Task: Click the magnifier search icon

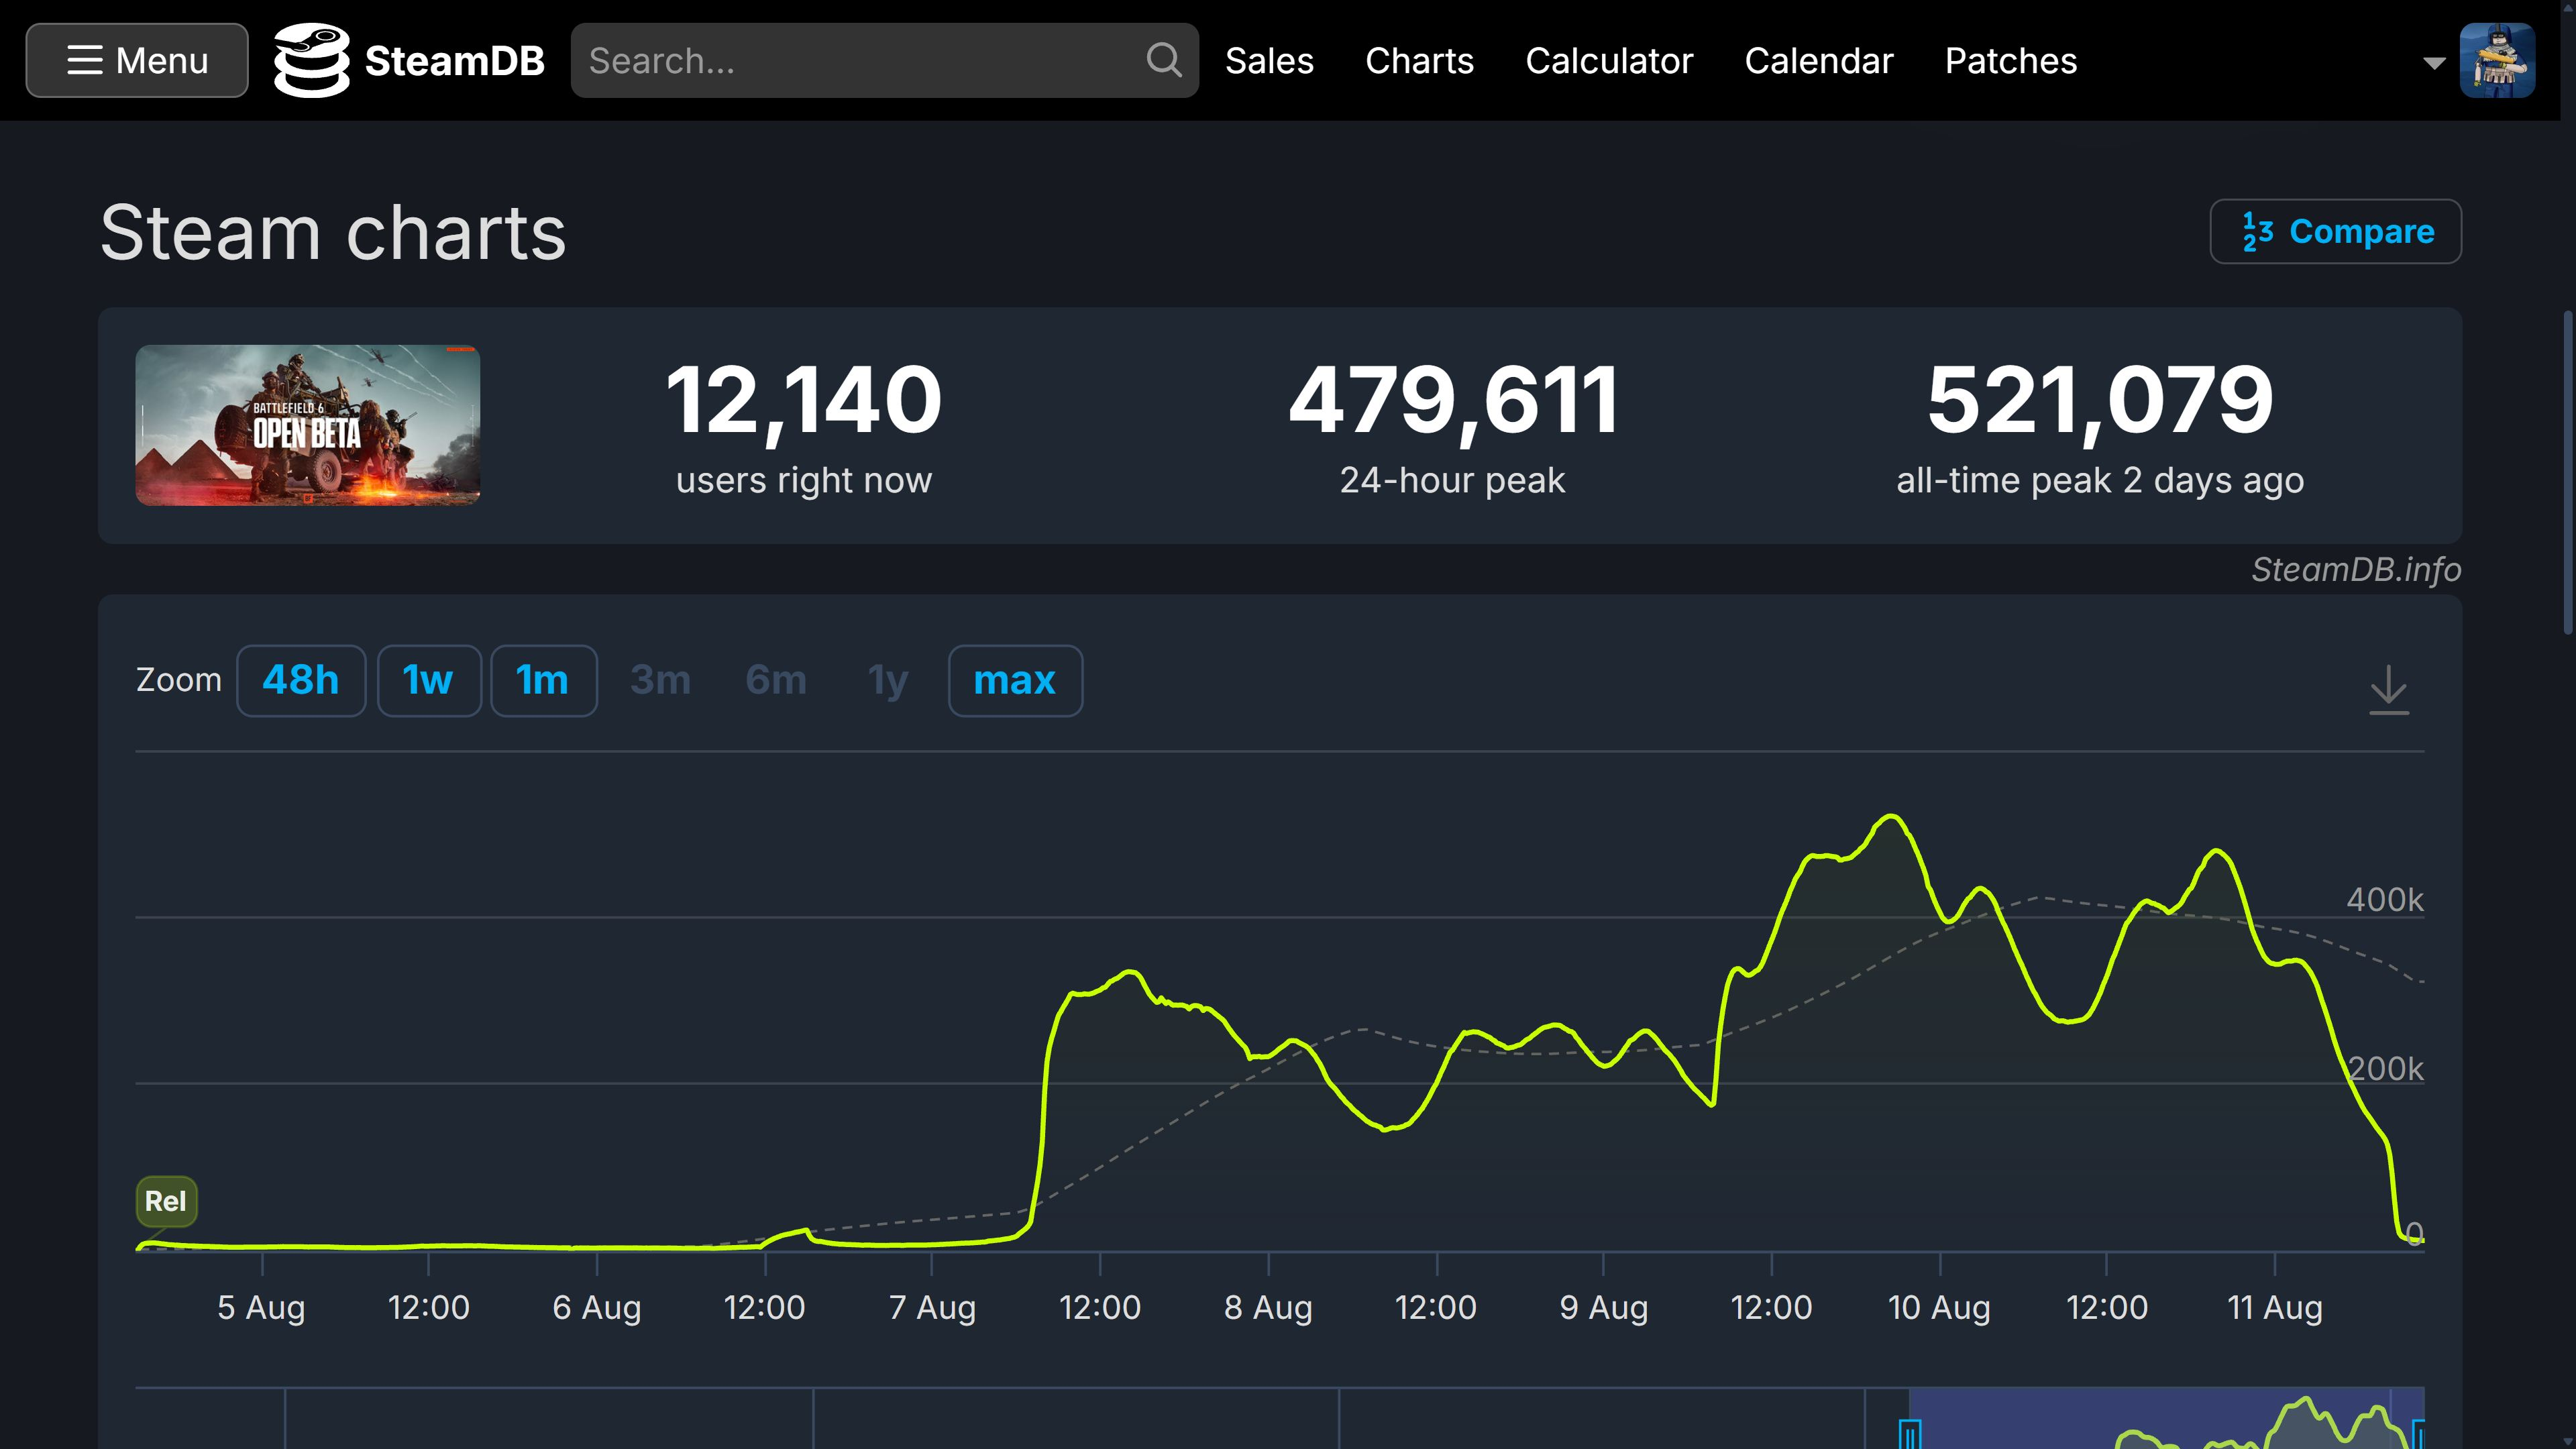Action: tap(1163, 60)
